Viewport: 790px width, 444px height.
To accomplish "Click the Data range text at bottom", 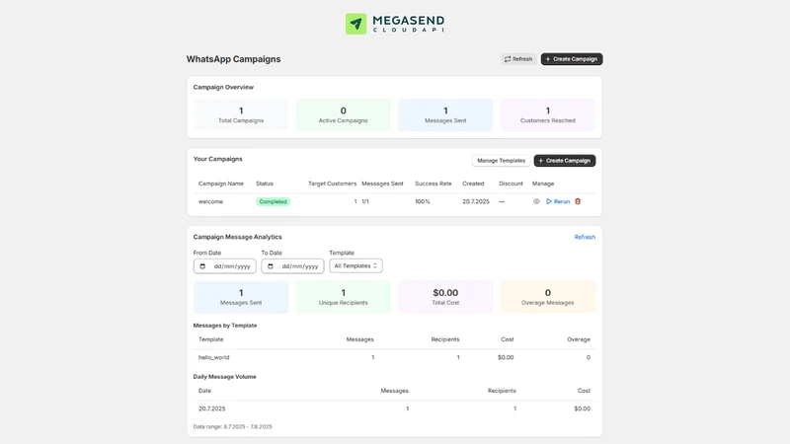I will 232,427.
